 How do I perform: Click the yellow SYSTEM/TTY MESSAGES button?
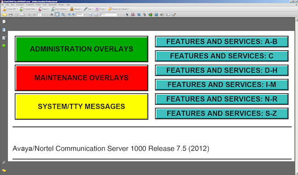coord(82,107)
